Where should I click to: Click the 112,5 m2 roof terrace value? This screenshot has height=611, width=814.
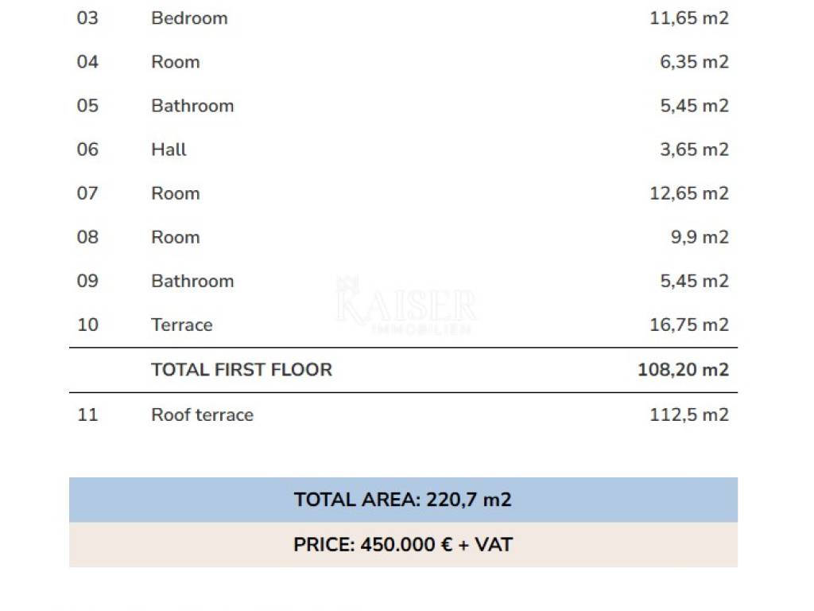tap(688, 414)
